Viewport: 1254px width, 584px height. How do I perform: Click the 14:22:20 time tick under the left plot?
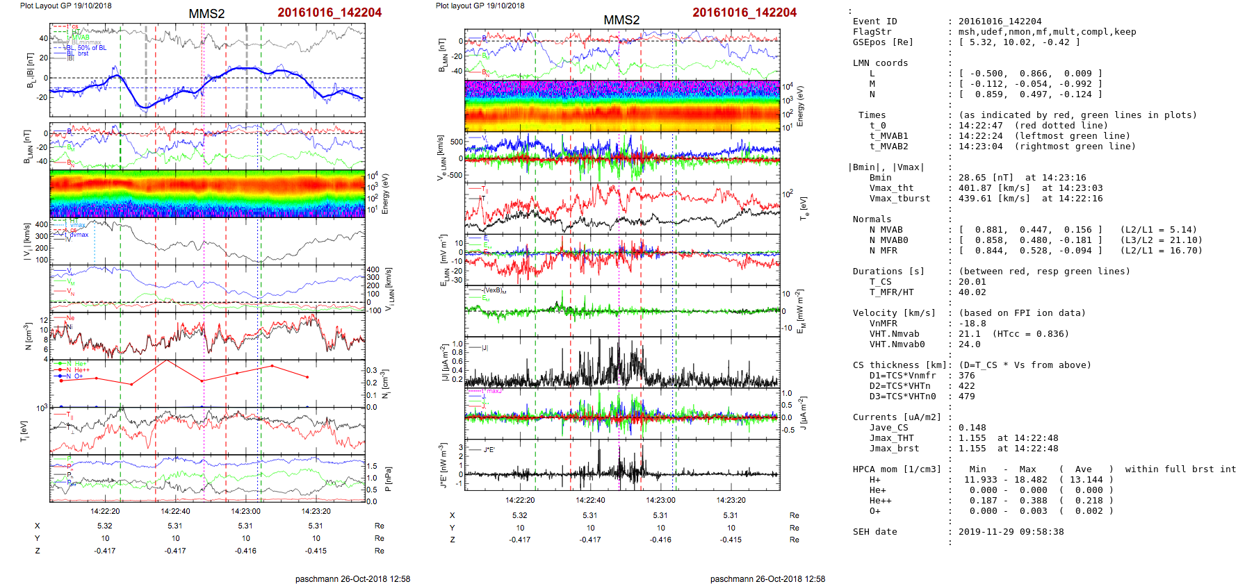[x=105, y=511]
